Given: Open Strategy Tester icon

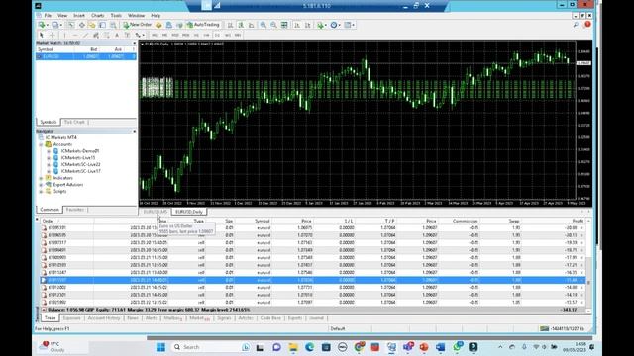Looking at the screenshot, I should [x=113, y=25].
